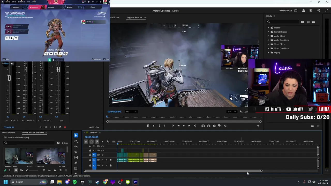Image resolution: width=331 pixels, height=186 pixels.
Task: Select Project: ArcYouTubeVideo tab
Action: [33, 133]
